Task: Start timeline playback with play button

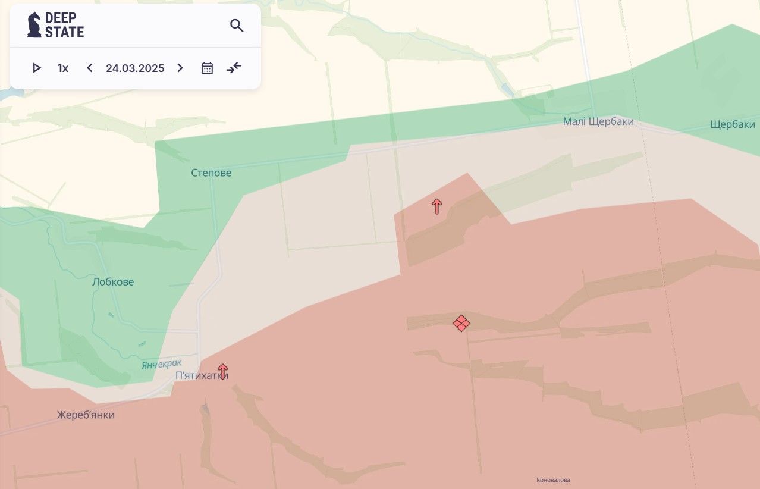Action: click(37, 68)
